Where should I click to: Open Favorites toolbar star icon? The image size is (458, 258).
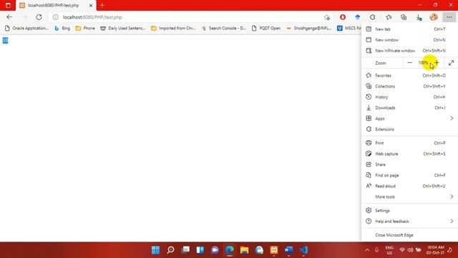pos(389,17)
